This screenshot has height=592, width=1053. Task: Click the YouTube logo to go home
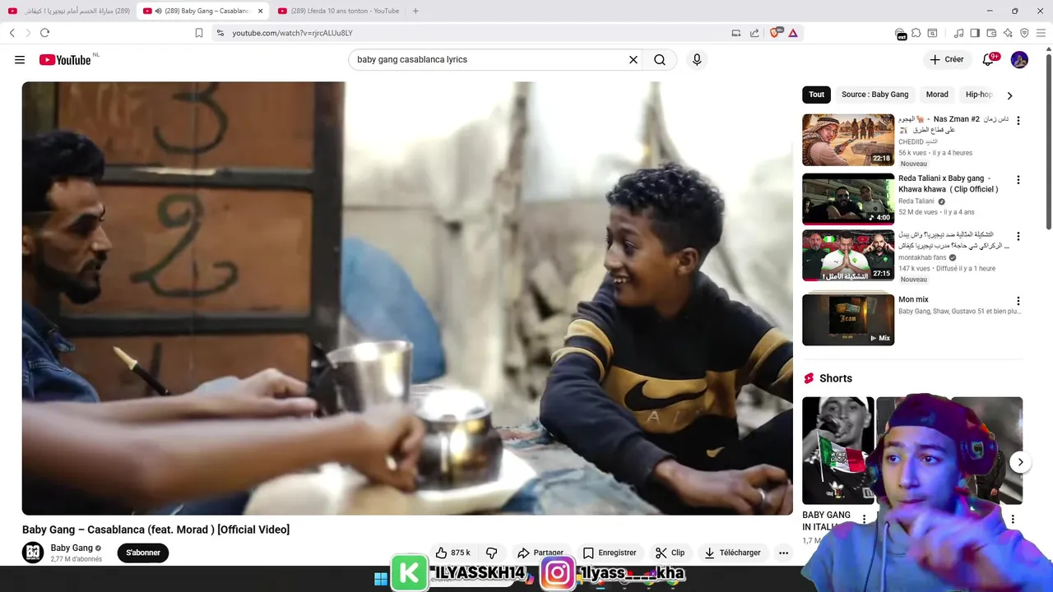(x=65, y=59)
